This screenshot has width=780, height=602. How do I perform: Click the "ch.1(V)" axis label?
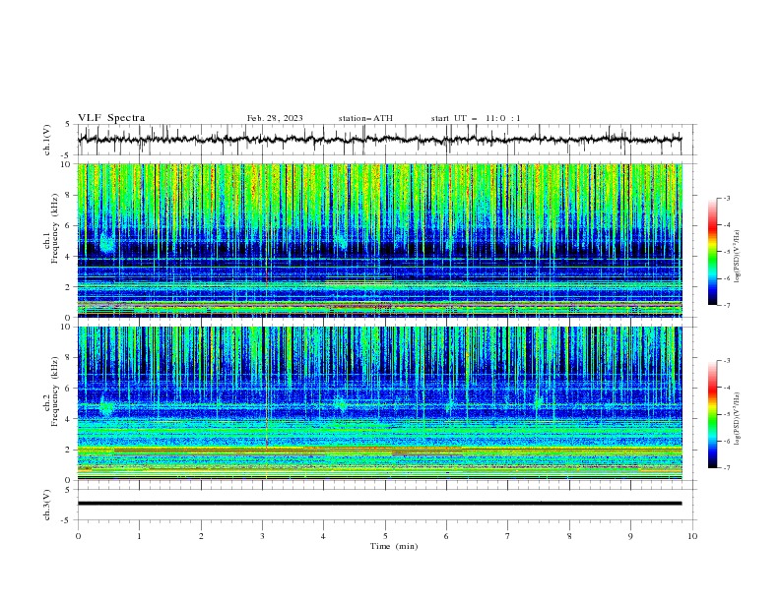coord(47,140)
